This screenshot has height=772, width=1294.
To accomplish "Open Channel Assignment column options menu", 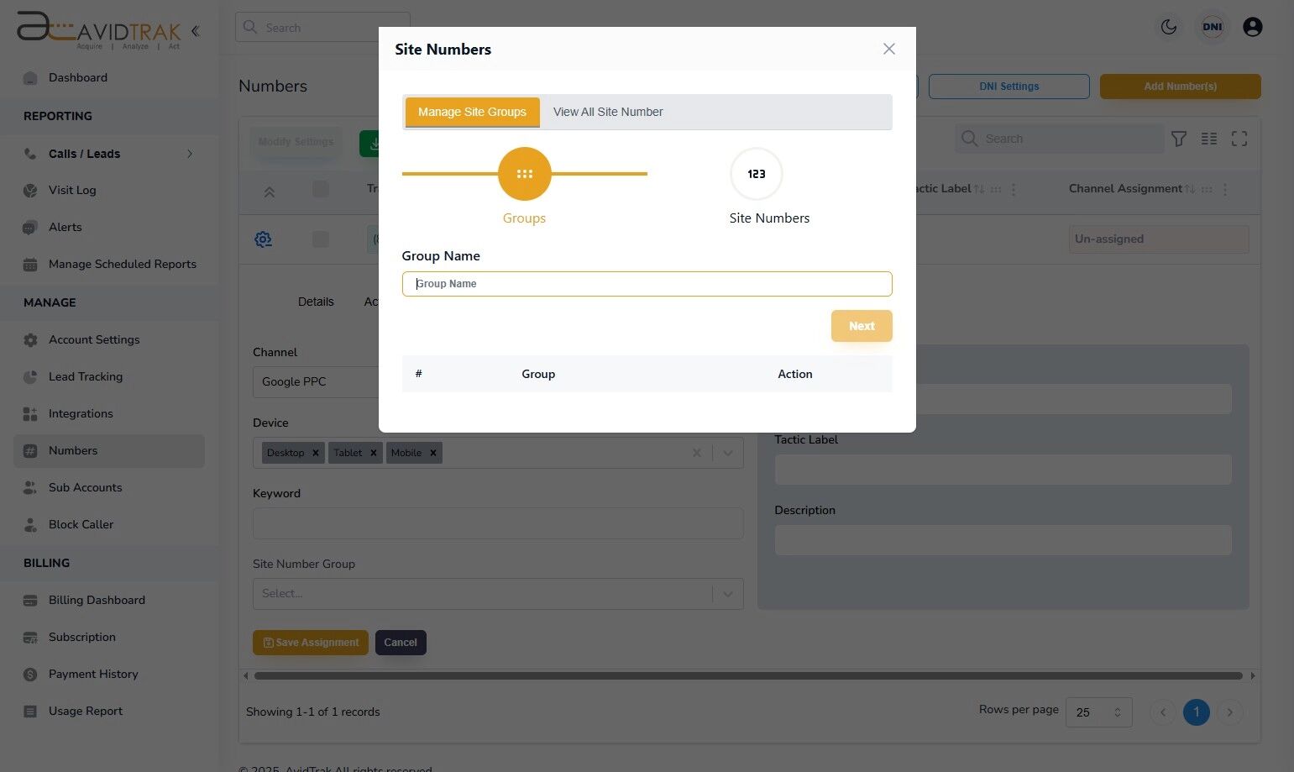I will tap(1225, 189).
